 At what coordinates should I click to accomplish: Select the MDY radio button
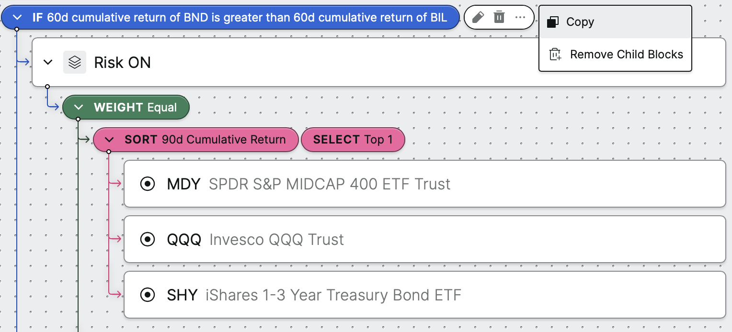pyautogui.click(x=148, y=184)
